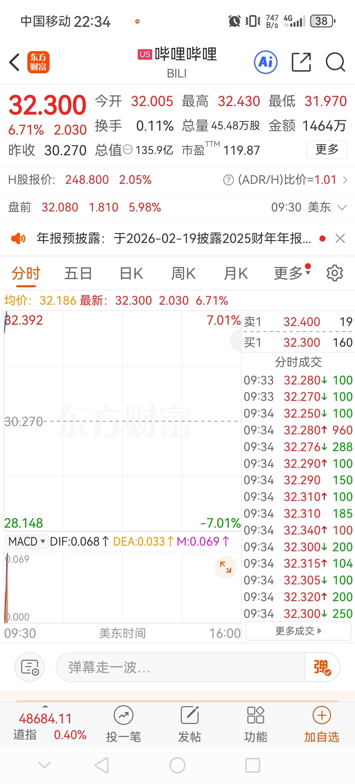The height and width of the screenshot is (784, 355).
Task: Tap the 发帖 post icon
Action: 190,715
